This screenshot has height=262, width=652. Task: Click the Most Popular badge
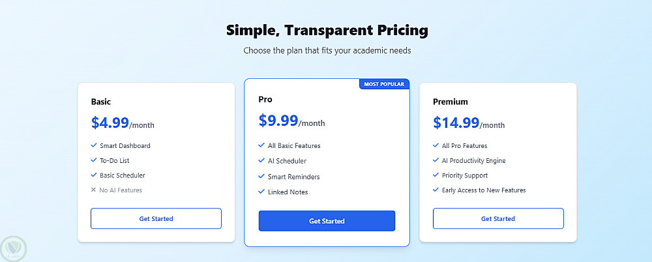[x=384, y=84]
